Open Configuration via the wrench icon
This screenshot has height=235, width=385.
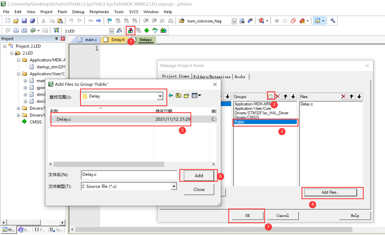click(x=333, y=21)
